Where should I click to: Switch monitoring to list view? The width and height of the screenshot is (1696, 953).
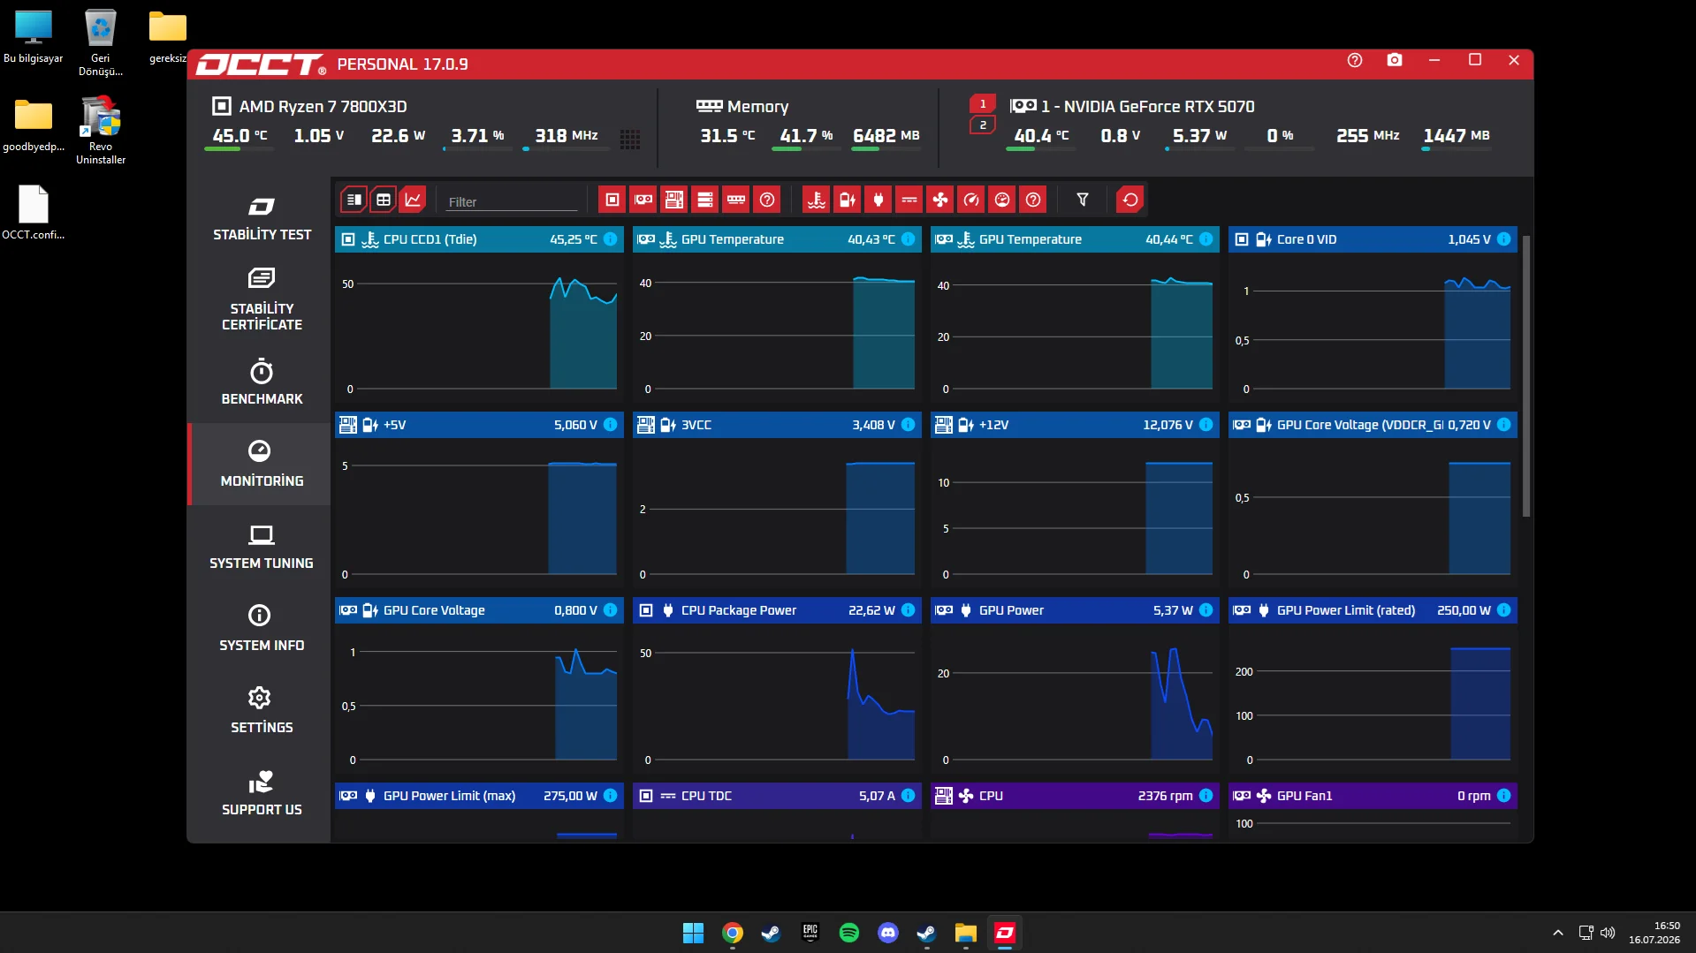coord(354,200)
